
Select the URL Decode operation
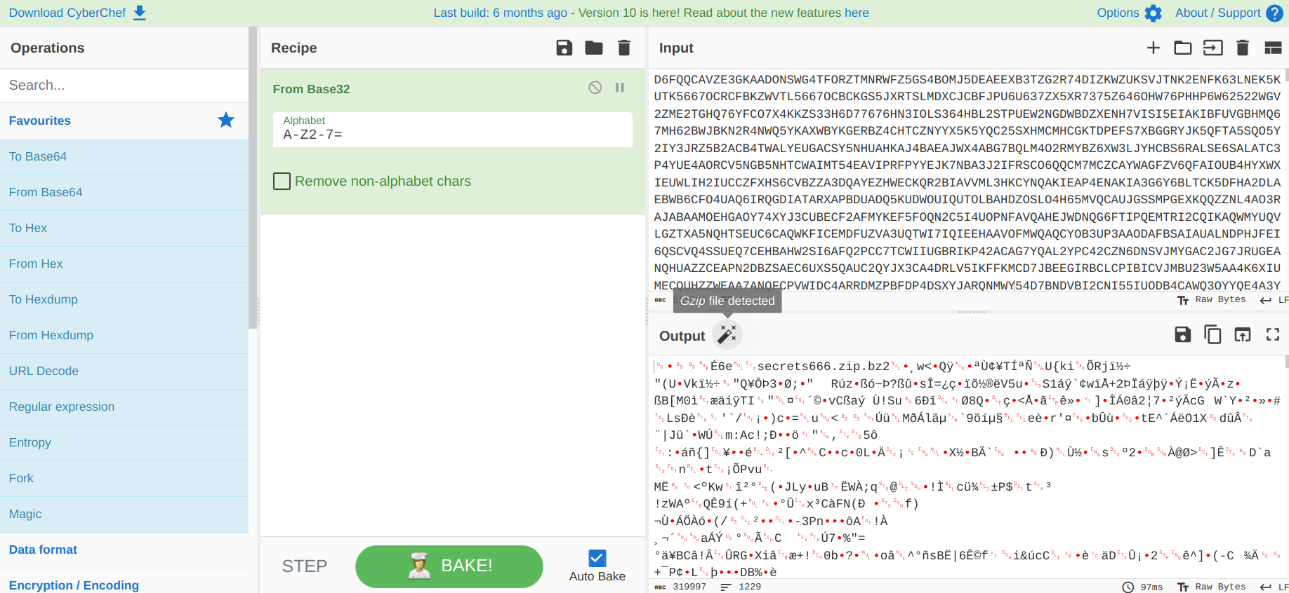click(x=124, y=372)
